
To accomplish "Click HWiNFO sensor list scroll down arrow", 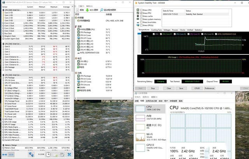I will click(73, 149).
